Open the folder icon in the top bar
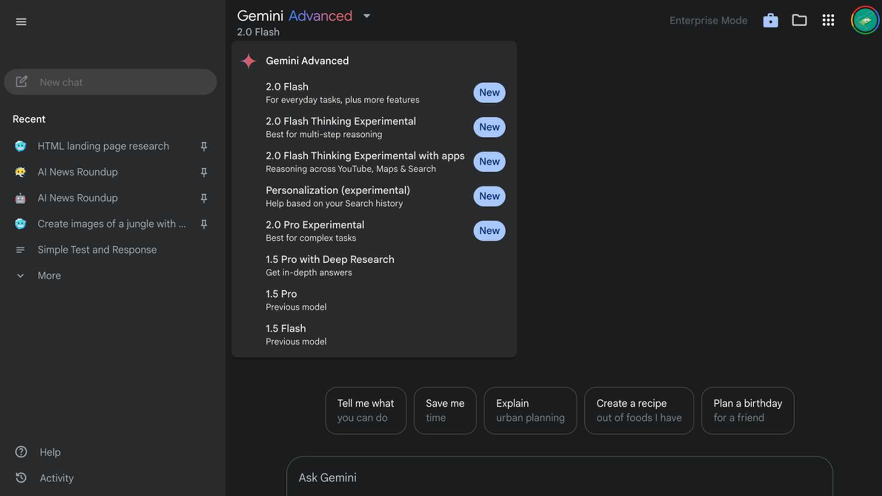 [799, 20]
